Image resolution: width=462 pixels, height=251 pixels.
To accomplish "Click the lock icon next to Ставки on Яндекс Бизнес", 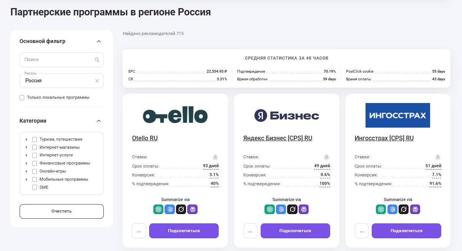I will [326, 157].
